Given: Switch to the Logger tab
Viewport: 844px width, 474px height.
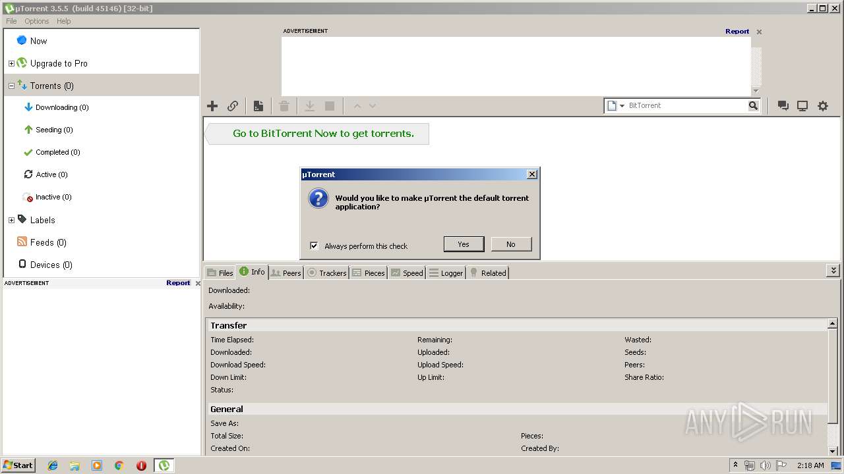Looking at the screenshot, I should 446,273.
